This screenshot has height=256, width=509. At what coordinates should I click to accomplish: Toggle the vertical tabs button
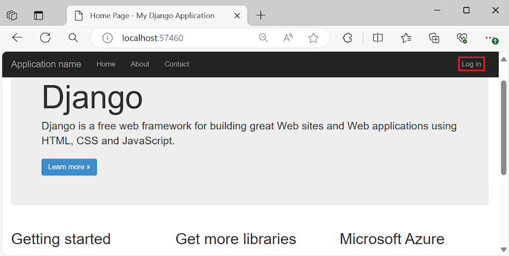[x=39, y=15]
